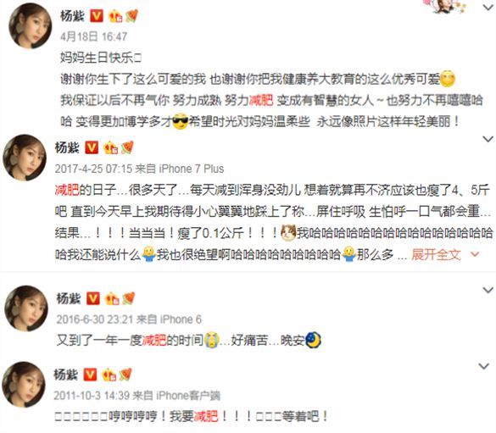Click the watermelon badge in the 2016 post
Screen dimensions: 496x433
[x=128, y=298]
